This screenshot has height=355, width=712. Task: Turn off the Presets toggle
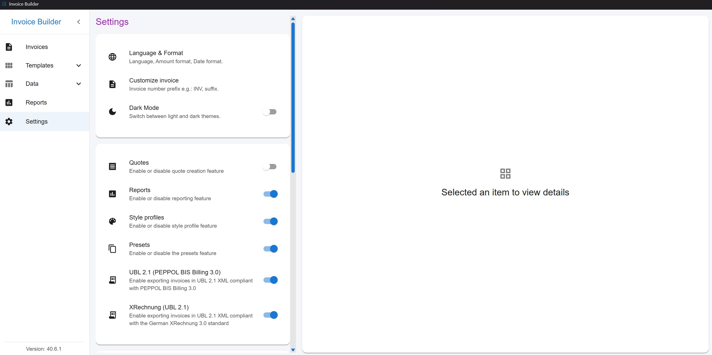270,249
